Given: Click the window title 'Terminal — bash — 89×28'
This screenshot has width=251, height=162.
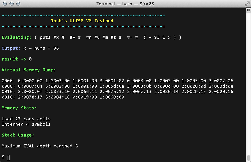Looking at the screenshot, I should pyautogui.click(x=125, y=4).
